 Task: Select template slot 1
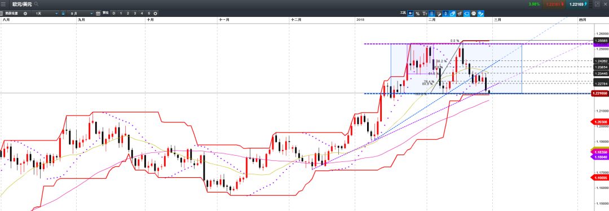[121, 13]
